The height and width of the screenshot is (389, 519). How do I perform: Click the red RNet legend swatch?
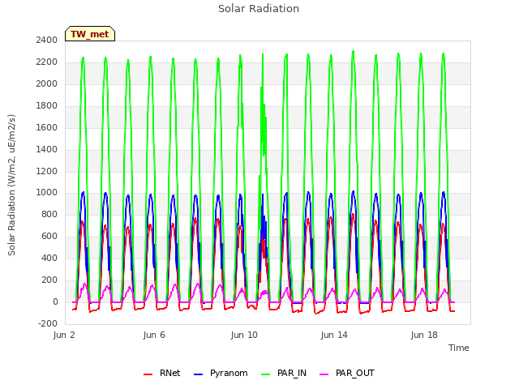pyautogui.click(x=148, y=374)
